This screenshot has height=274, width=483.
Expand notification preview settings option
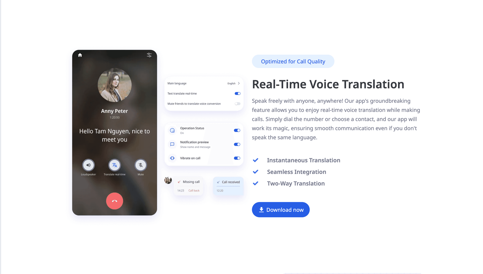coord(194,144)
